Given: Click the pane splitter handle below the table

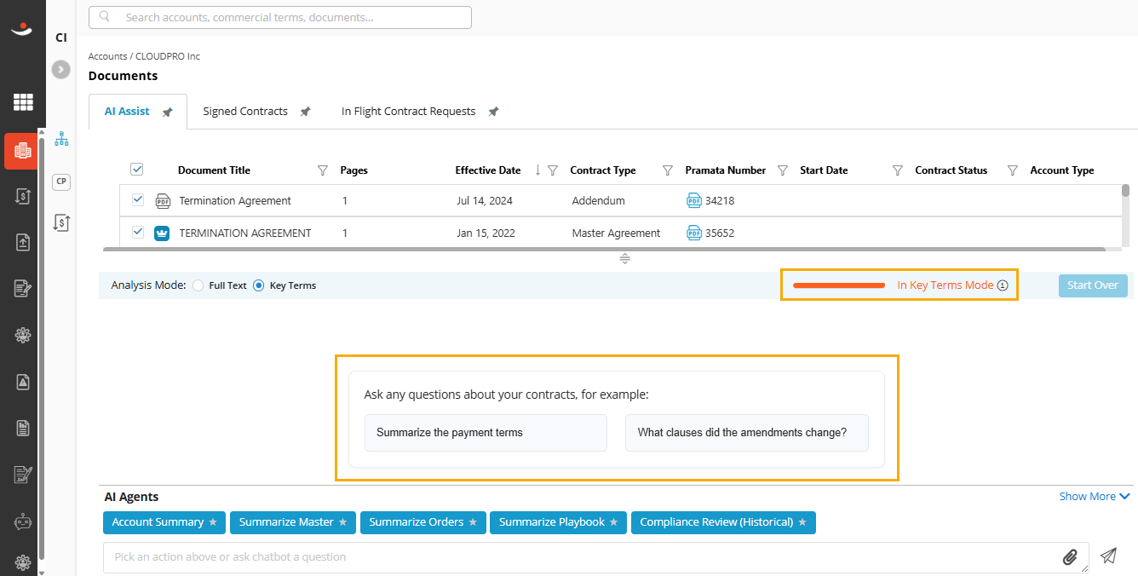Looking at the screenshot, I should point(624,259).
